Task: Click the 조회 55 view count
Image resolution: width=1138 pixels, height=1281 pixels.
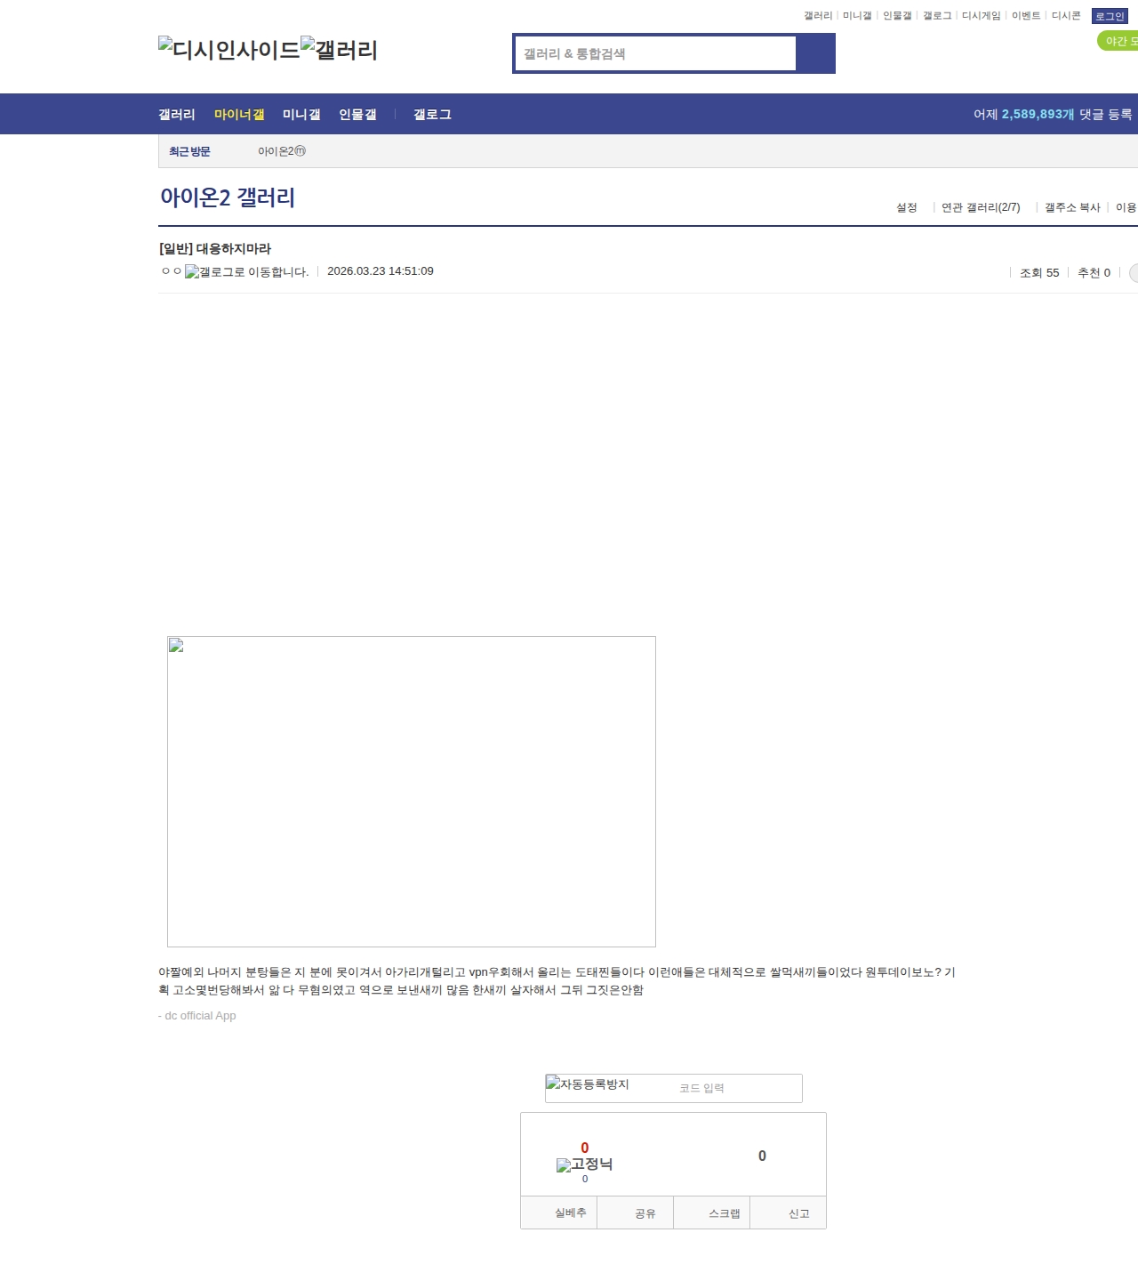Action: point(1039,273)
